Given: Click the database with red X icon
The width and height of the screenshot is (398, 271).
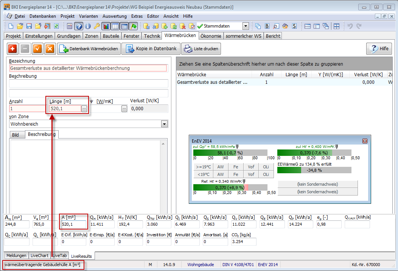Looking at the screenshot, I should [x=183, y=26].
